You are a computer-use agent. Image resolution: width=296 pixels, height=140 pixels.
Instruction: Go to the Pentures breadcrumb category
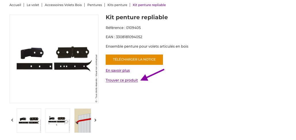click(x=94, y=5)
